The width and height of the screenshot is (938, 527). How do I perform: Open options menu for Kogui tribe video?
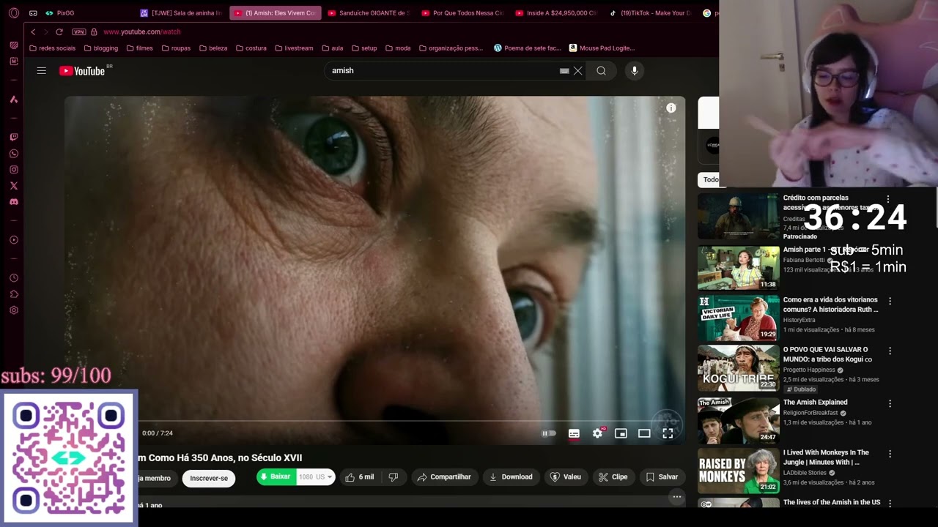(x=890, y=351)
